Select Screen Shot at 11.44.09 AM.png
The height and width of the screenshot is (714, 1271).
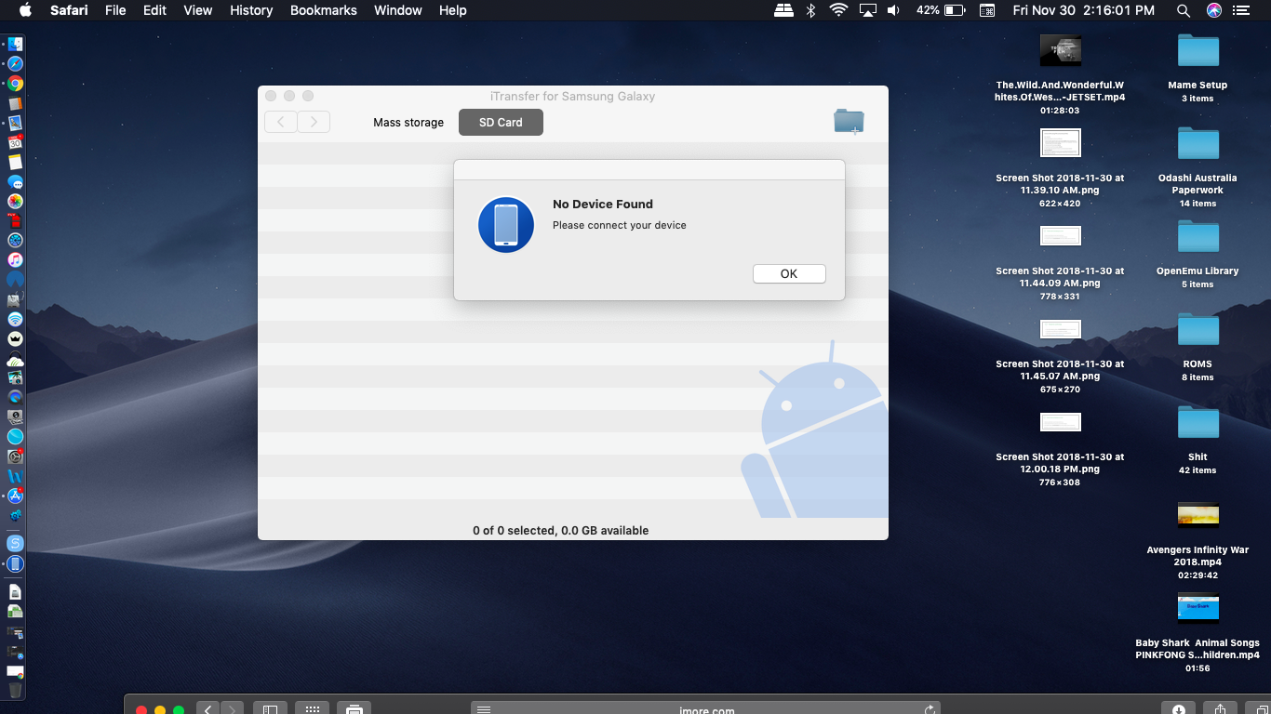pyautogui.click(x=1061, y=236)
